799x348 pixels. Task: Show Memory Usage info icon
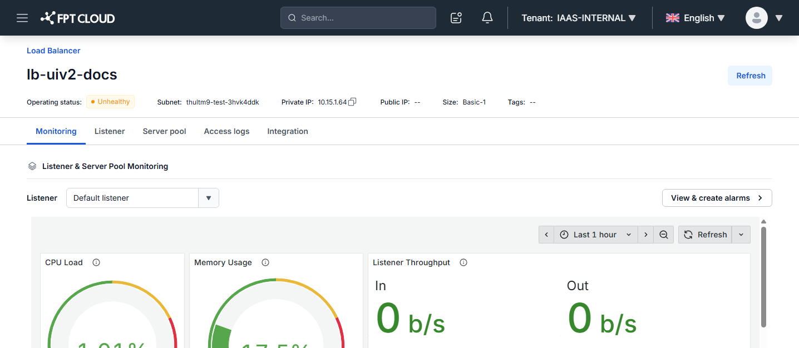(265, 262)
